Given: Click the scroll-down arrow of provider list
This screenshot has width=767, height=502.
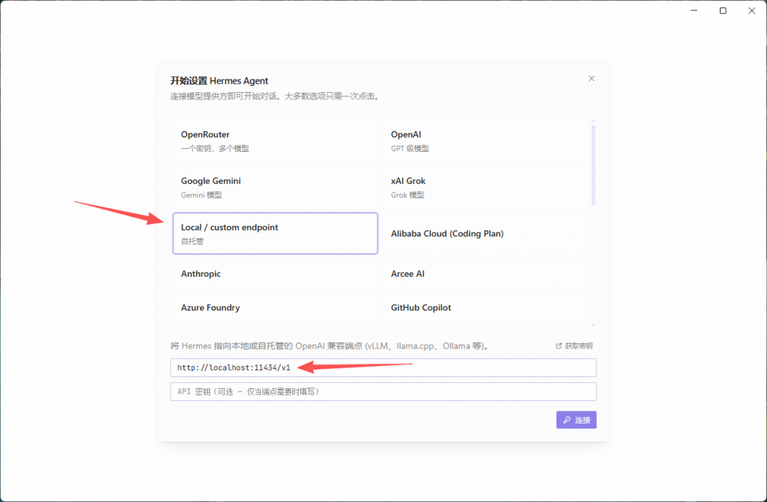Looking at the screenshot, I should click(593, 325).
